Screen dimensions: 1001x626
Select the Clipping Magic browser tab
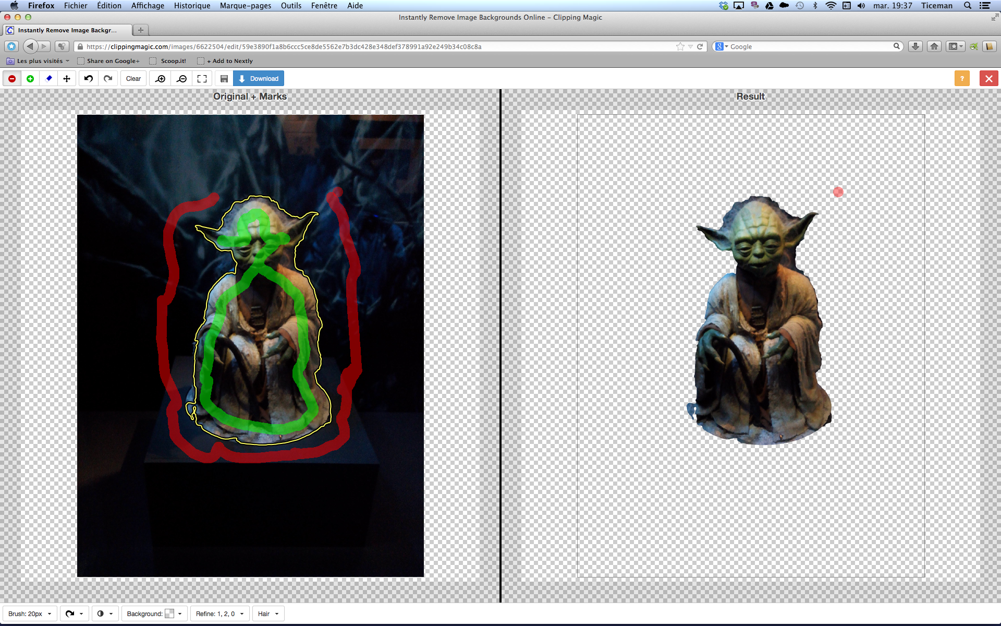click(67, 30)
